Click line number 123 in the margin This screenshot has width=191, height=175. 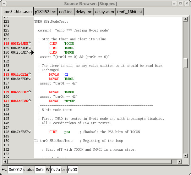point(6,21)
